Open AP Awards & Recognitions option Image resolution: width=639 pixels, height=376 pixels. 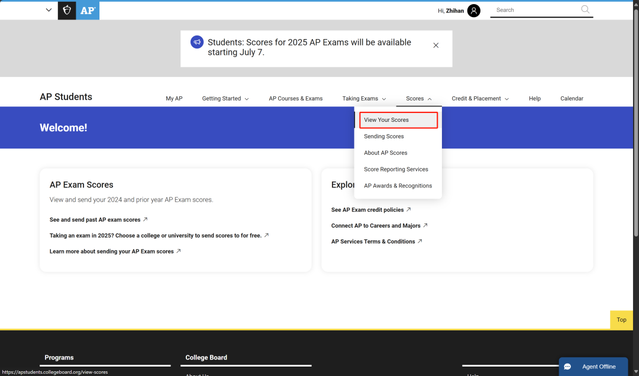click(398, 186)
